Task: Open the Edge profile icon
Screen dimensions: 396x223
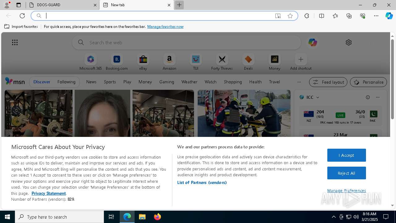Action: [7, 5]
